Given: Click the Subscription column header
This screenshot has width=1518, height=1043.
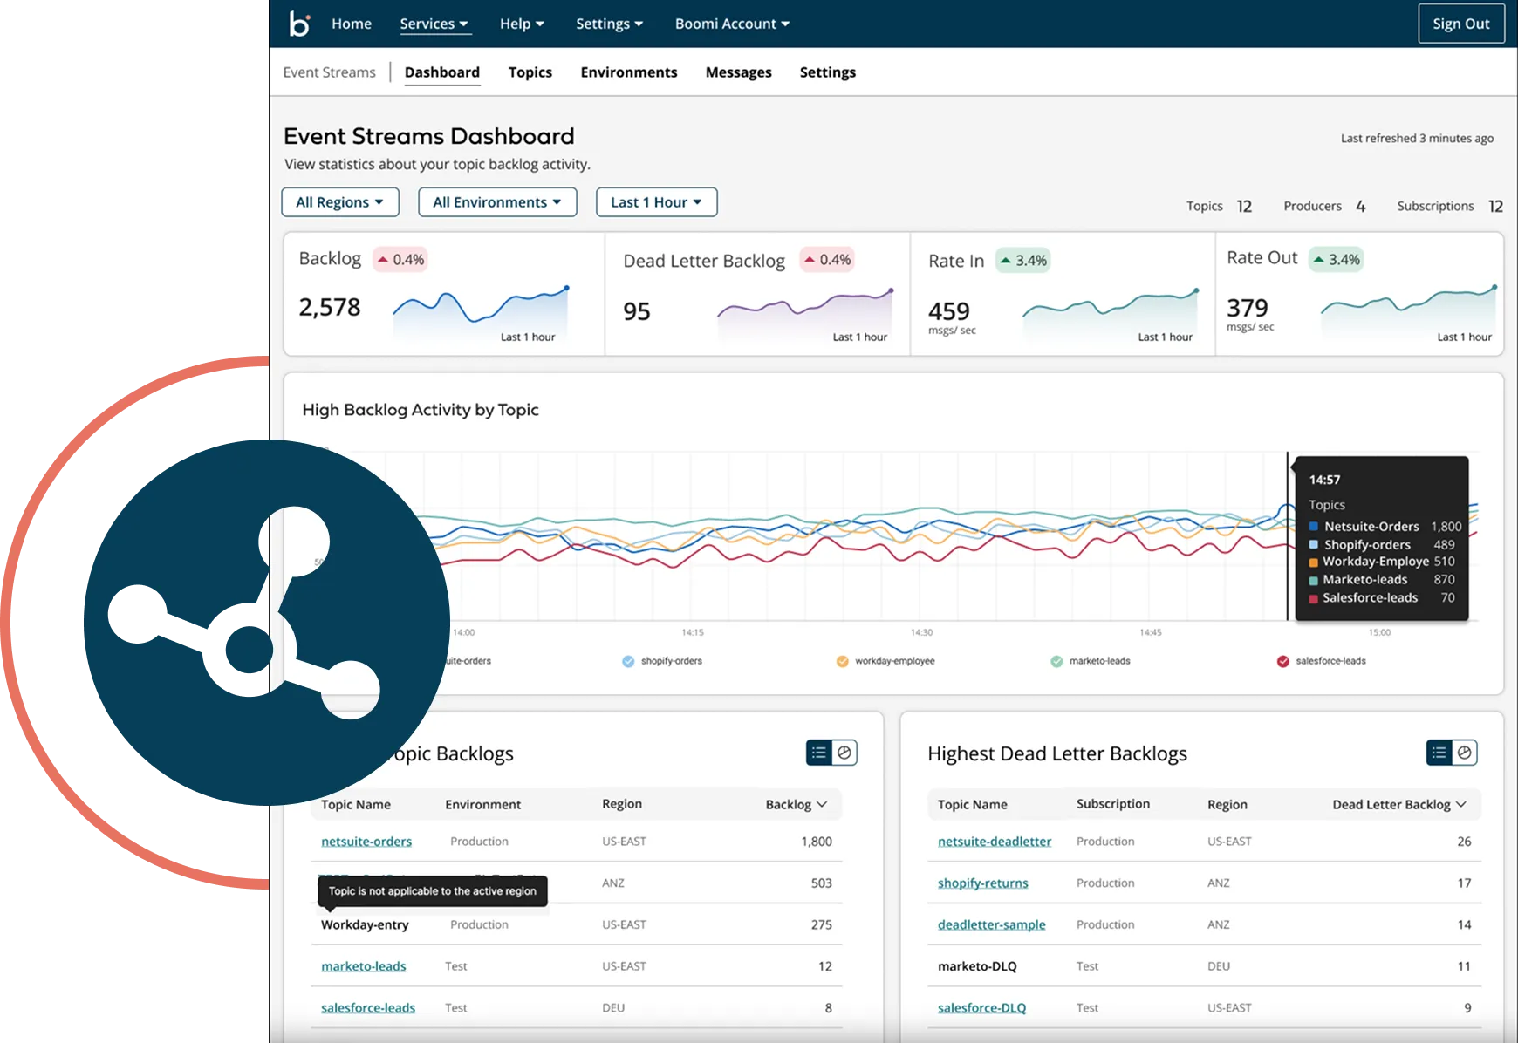Looking at the screenshot, I should (x=1113, y=804).
